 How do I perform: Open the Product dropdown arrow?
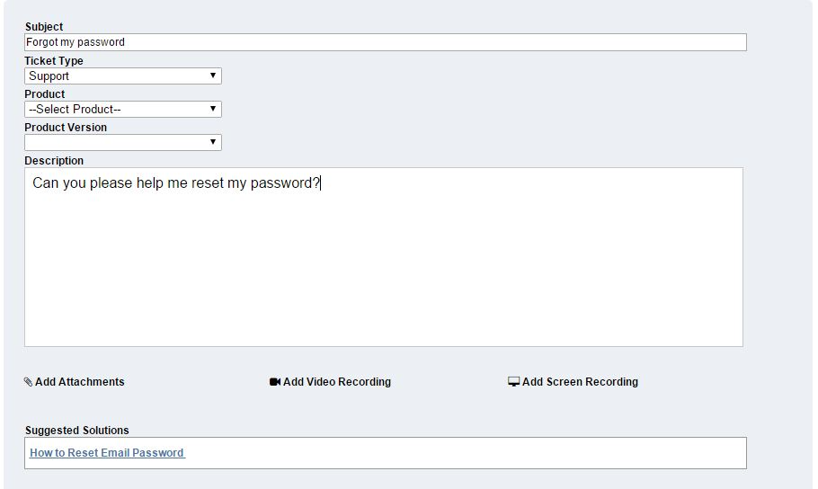213,110
